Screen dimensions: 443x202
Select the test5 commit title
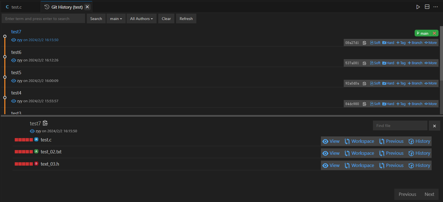[16, 73]
